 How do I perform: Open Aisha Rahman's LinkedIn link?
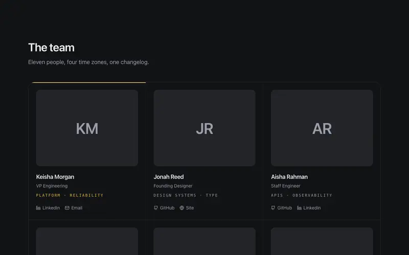click(309, 208)
